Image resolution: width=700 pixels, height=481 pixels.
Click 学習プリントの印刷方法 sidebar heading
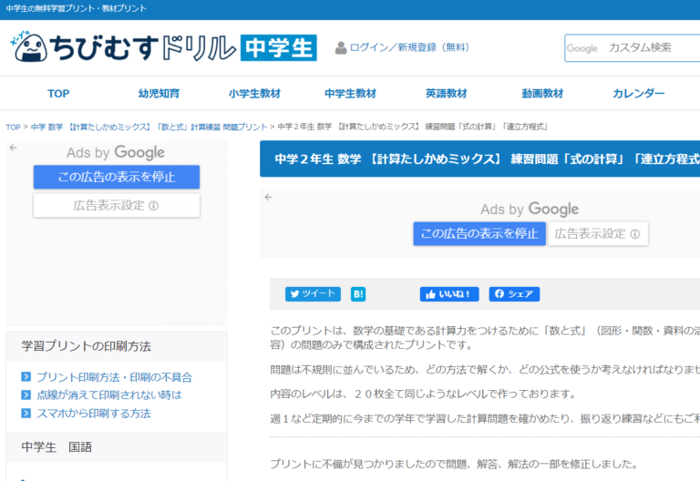(x=87, y=346)
